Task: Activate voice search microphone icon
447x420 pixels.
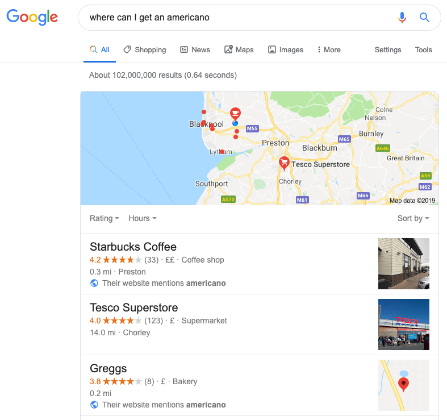Action: (402, 18)
